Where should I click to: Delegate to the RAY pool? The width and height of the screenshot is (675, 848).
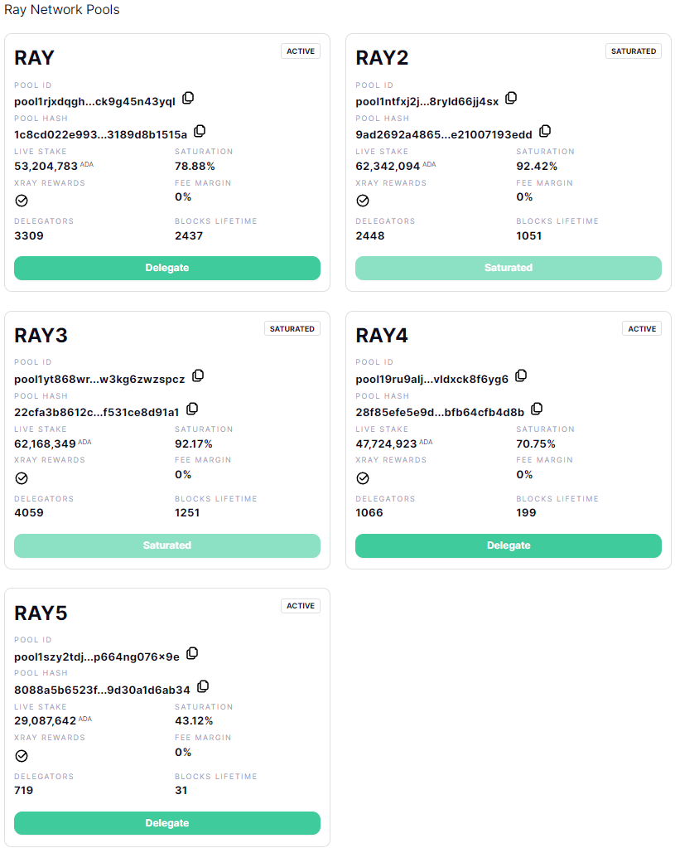click(167, 268)
